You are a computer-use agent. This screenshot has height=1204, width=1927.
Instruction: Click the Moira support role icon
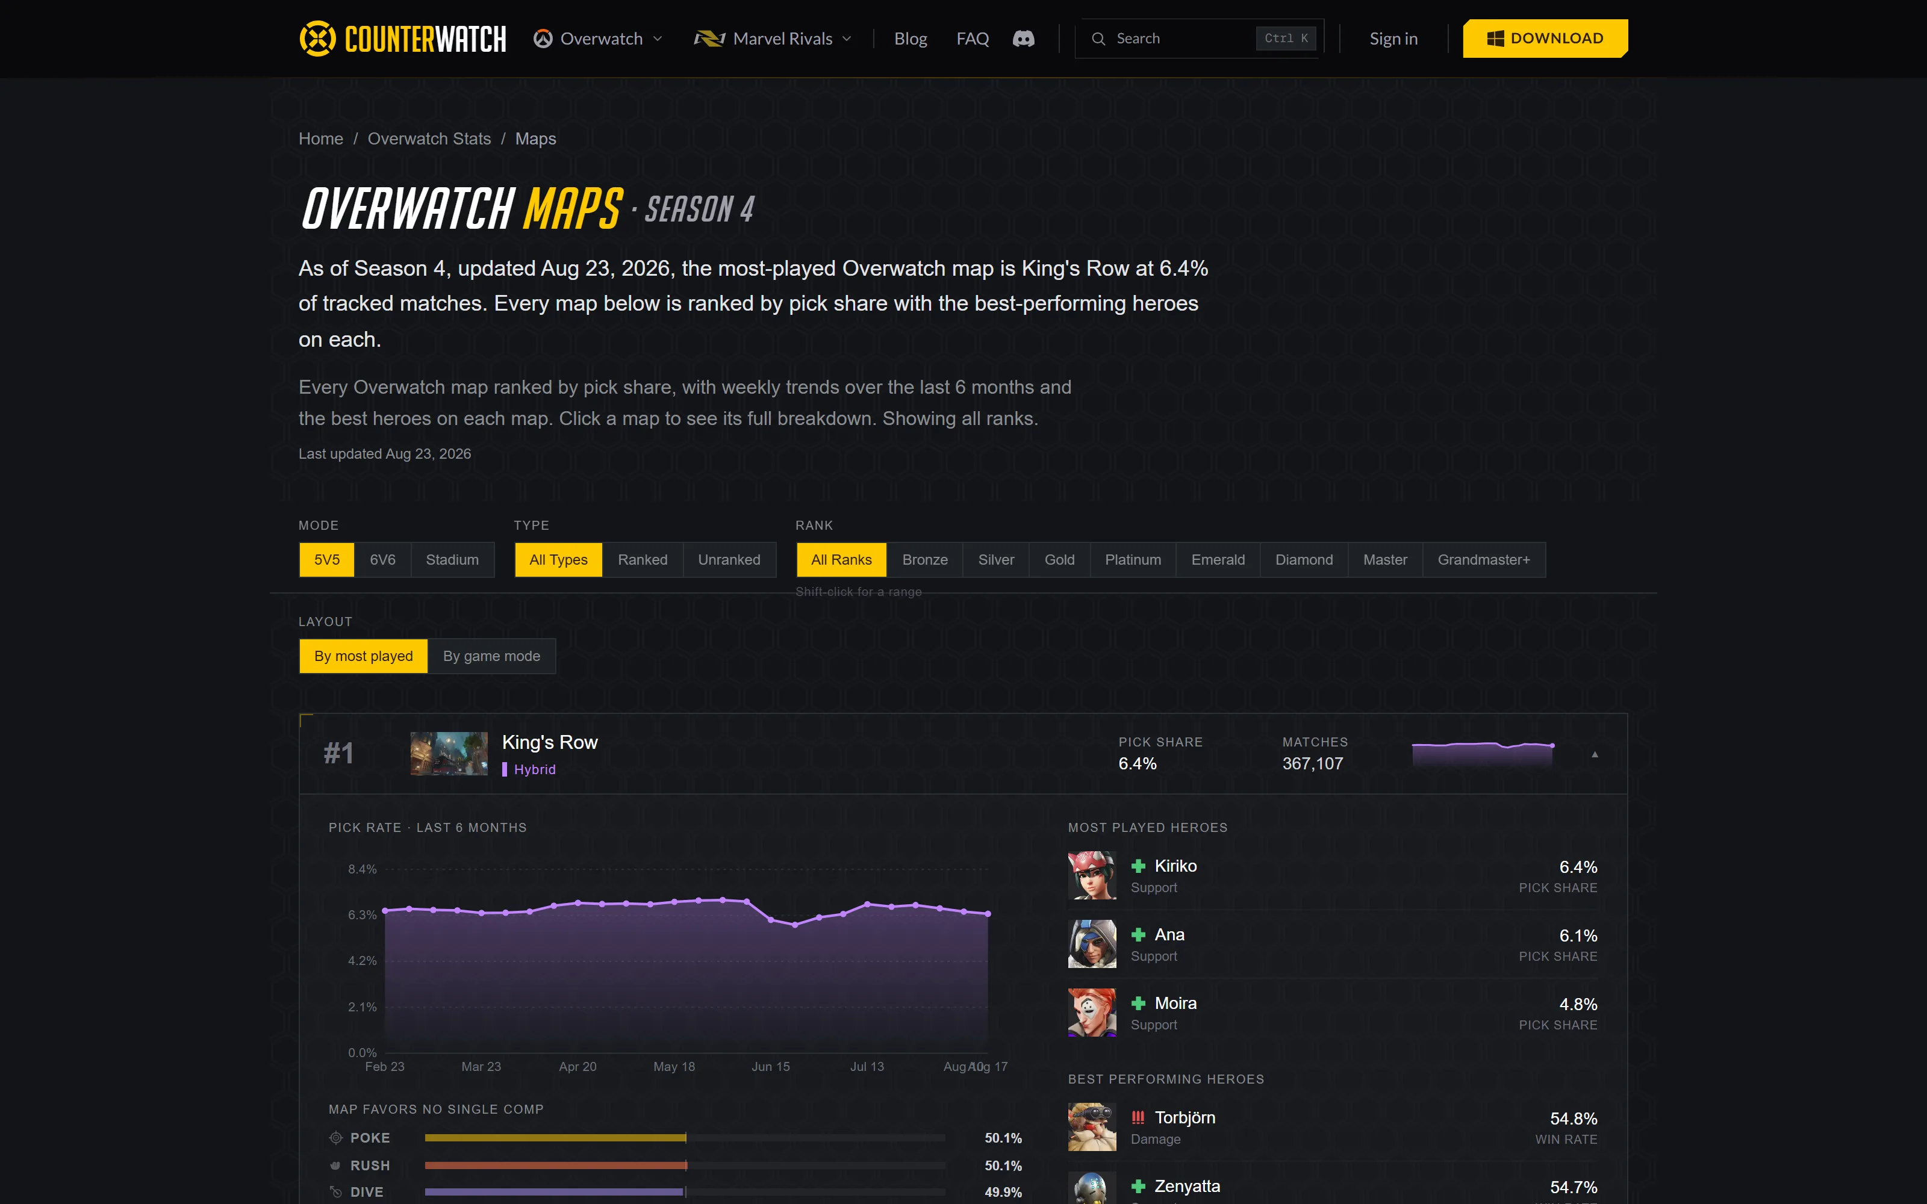(x=1139, y=1002)
